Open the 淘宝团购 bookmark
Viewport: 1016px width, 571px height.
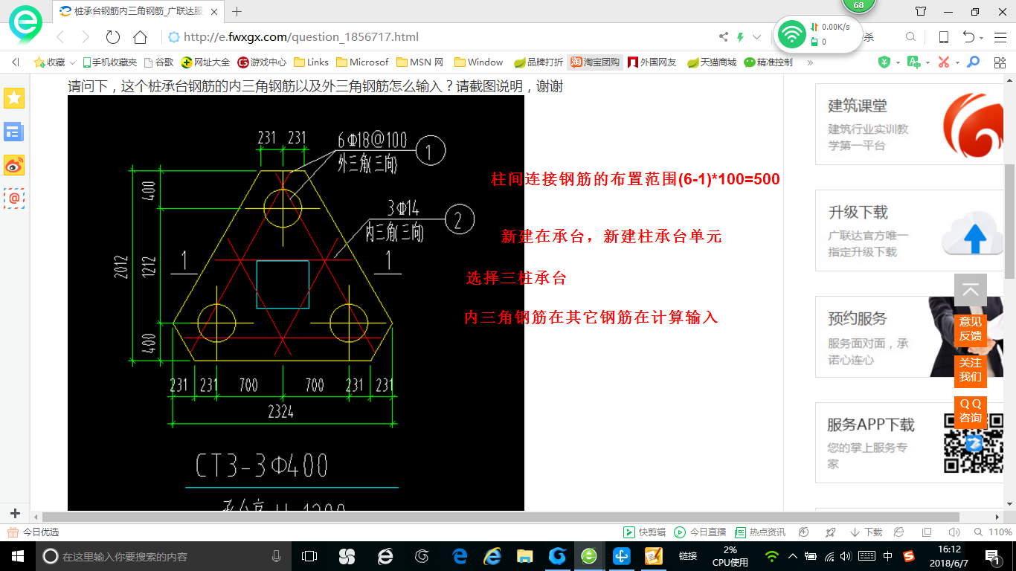[595, 62]
